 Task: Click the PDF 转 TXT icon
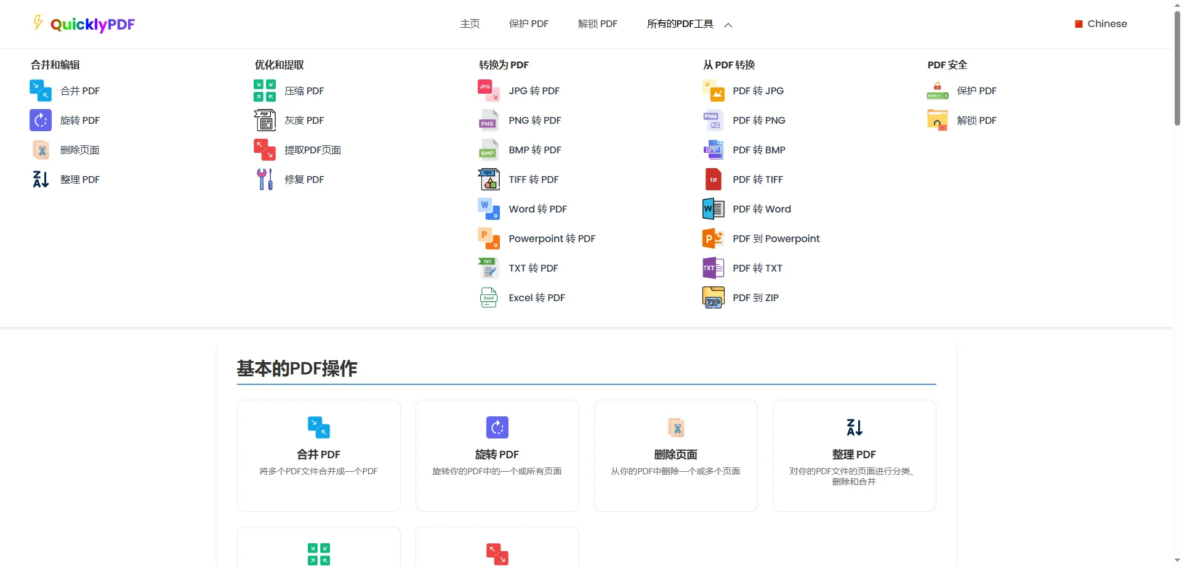tap(713, 268)
